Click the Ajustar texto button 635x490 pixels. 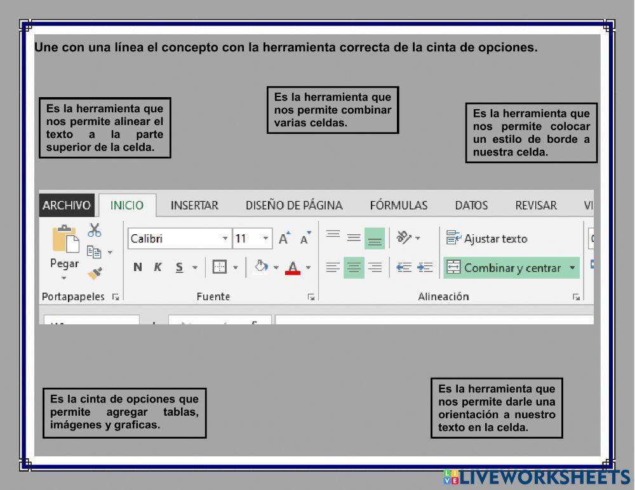(487, 239)
